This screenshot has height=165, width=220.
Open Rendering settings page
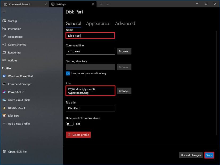coord(14,52)
